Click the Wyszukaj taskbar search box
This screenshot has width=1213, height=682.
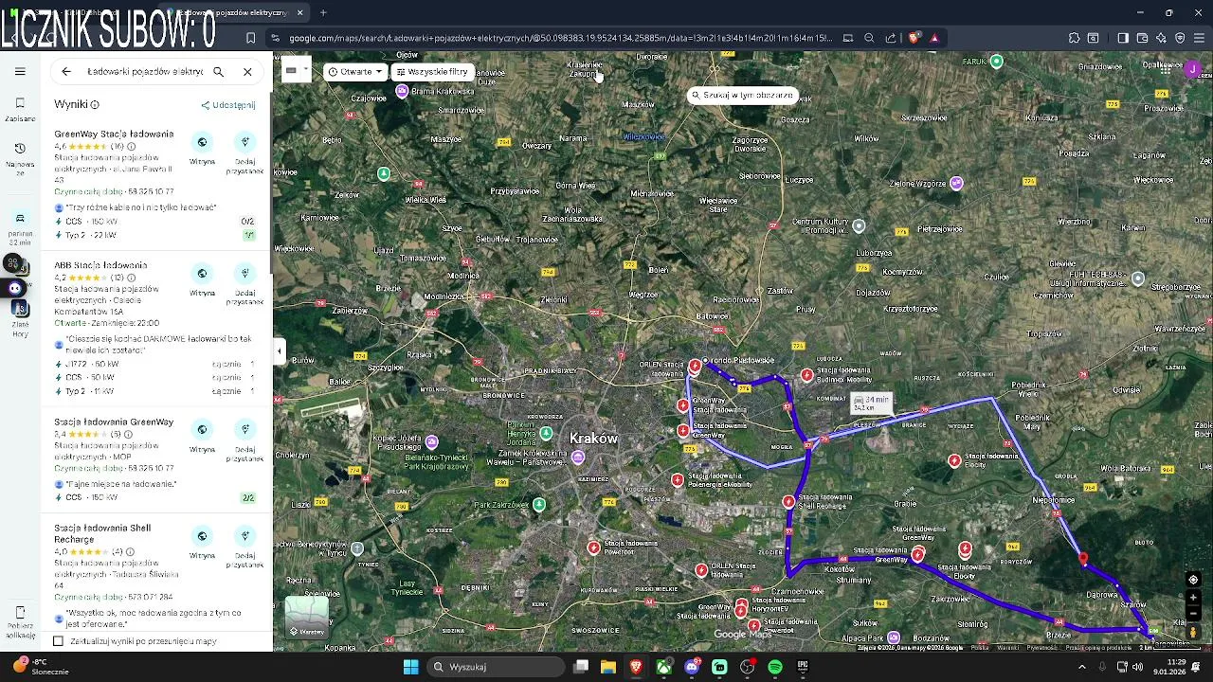(x=494, y=667)
